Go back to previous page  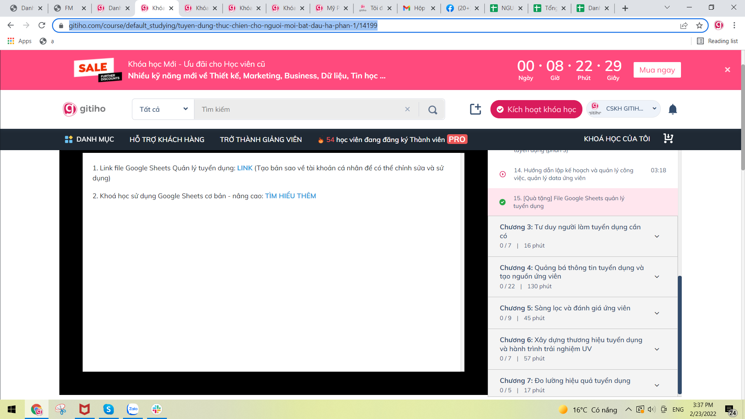pyautogui.click(x=10, y=26)
